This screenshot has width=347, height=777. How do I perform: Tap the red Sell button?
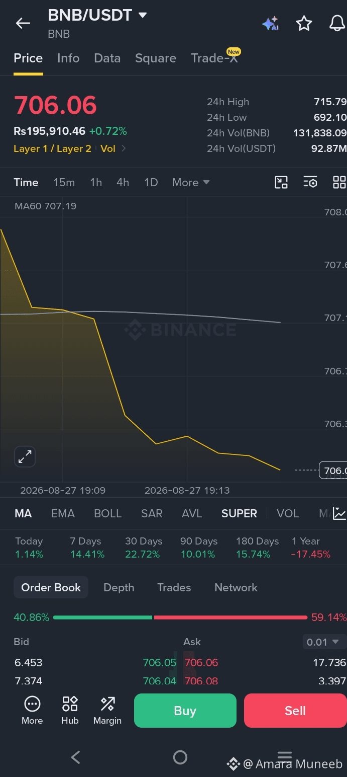[x=295, y=711]
